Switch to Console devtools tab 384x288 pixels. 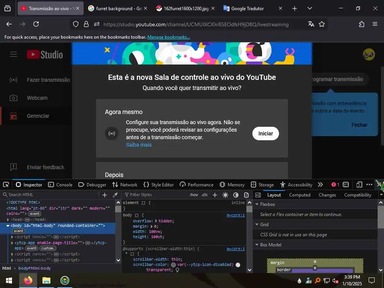60,185
